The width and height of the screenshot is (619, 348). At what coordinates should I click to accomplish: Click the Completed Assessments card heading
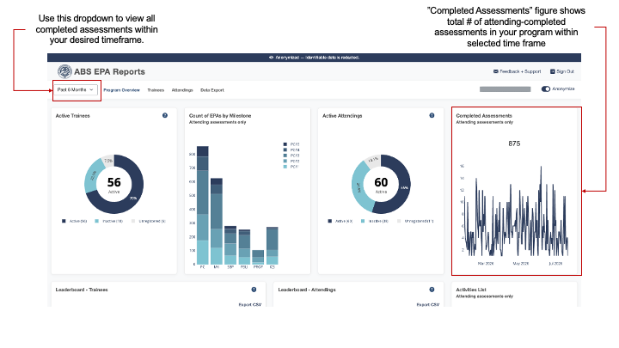pos(484,116)
